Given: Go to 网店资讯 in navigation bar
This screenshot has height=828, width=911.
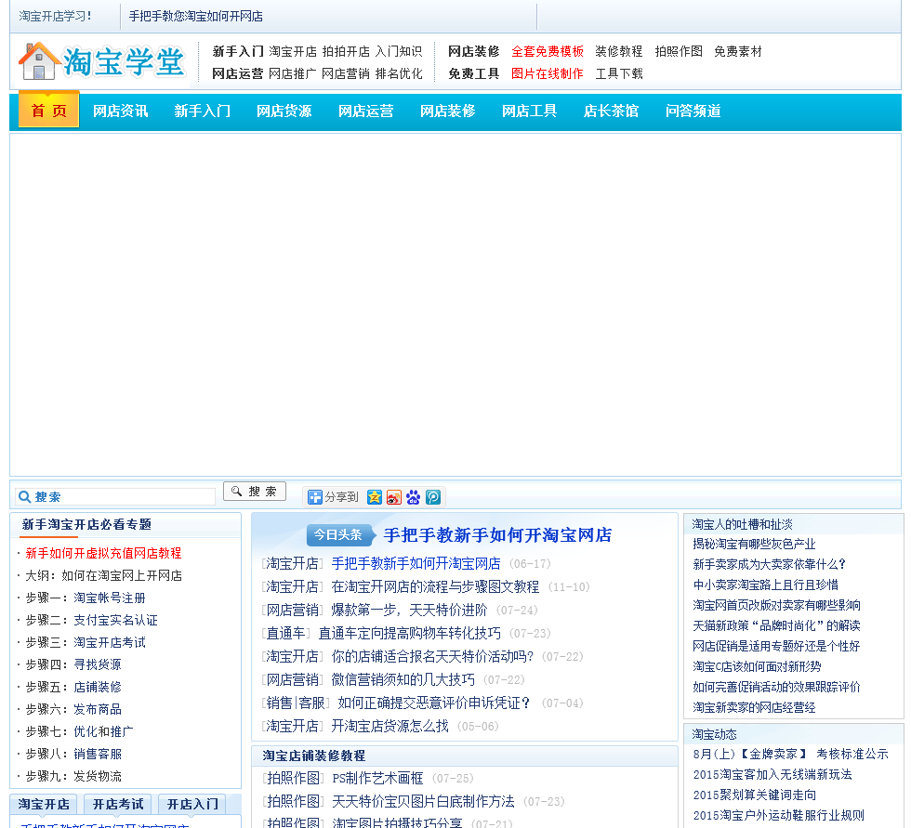Looking at the screenshot, I should (x=120, y=111).
